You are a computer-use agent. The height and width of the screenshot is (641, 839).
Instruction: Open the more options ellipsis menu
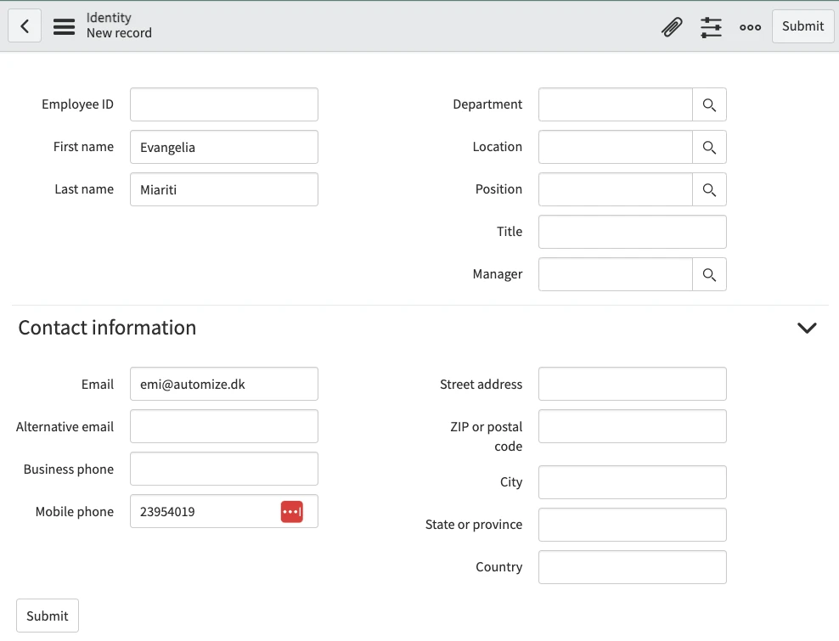click(750, 27)
